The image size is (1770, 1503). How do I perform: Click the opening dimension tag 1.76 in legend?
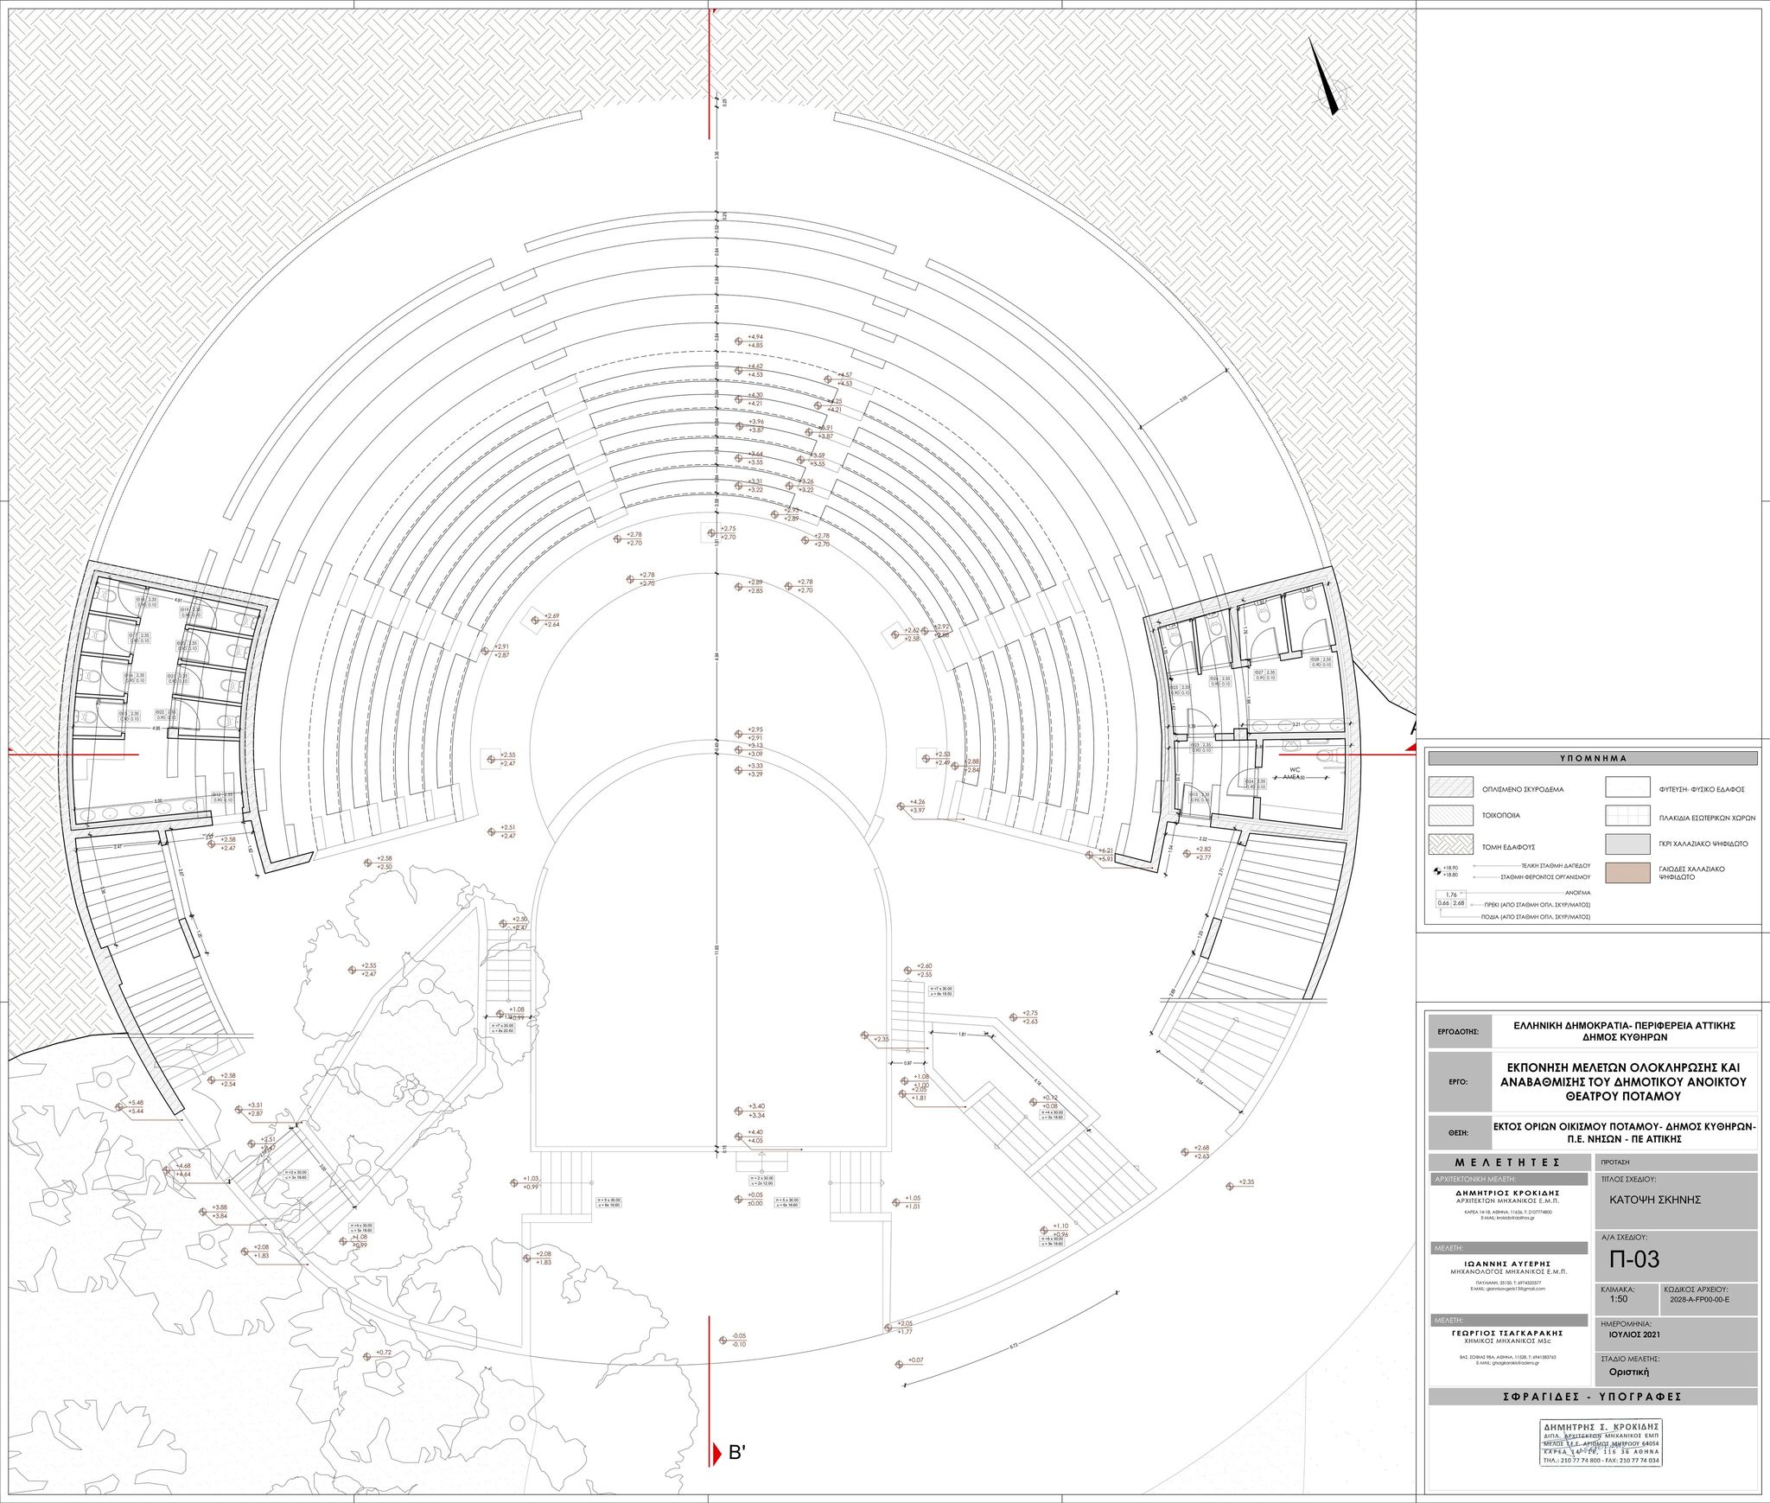coord(1451,895)
